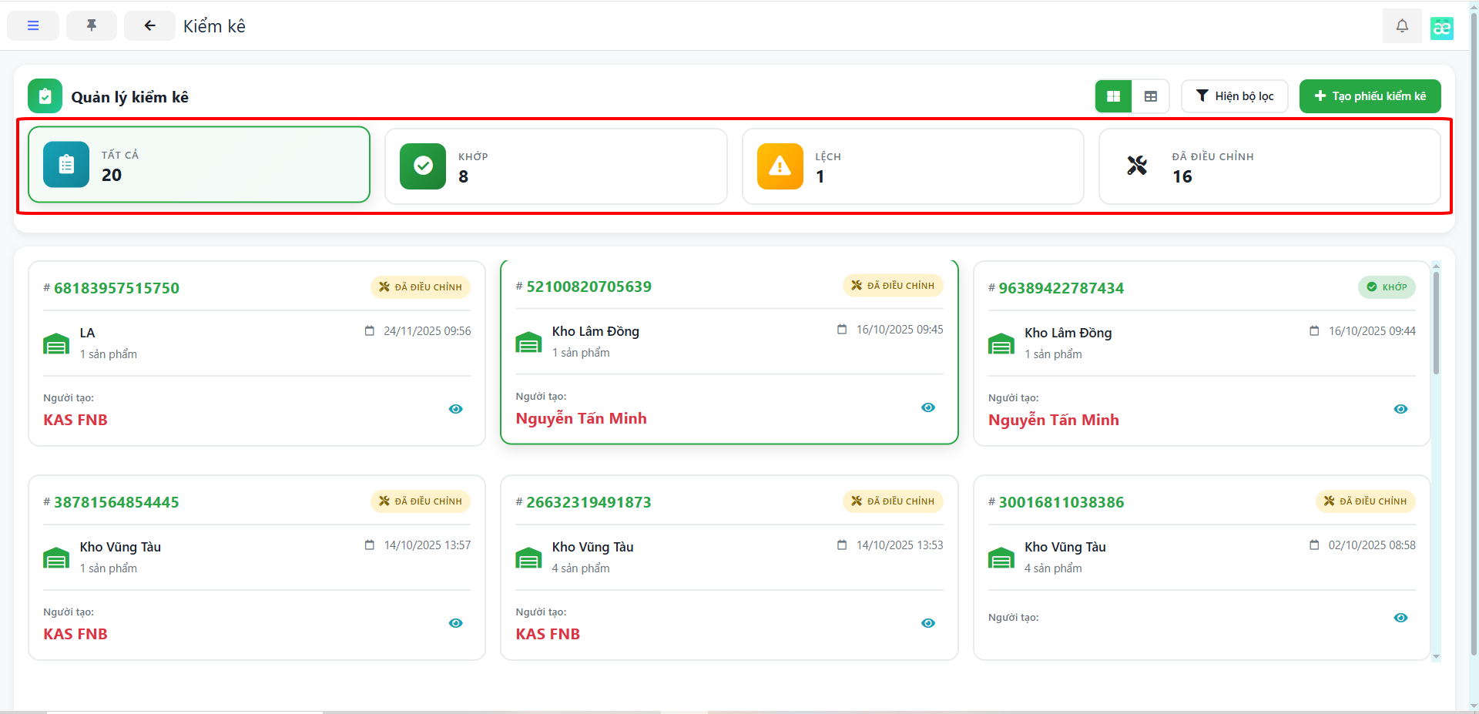Show filters with Hiện bộ lọc
The image size is (1479, 714).
click(x=1234, y=96)
